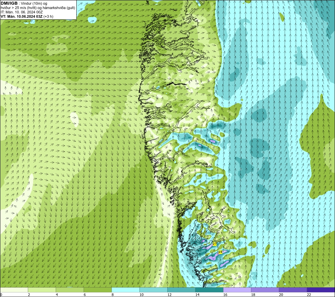
Task: Click scale number 10 on the legend
Action: tap(141, 295)
